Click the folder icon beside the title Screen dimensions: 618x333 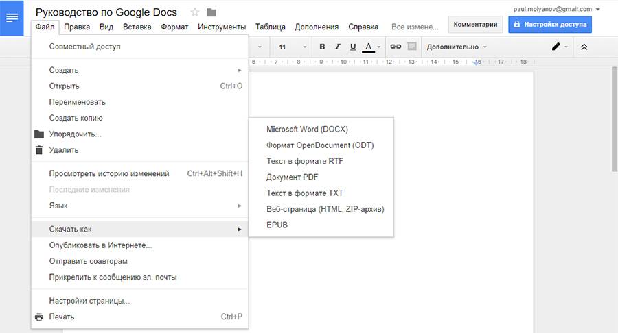[x=211, y=12]
